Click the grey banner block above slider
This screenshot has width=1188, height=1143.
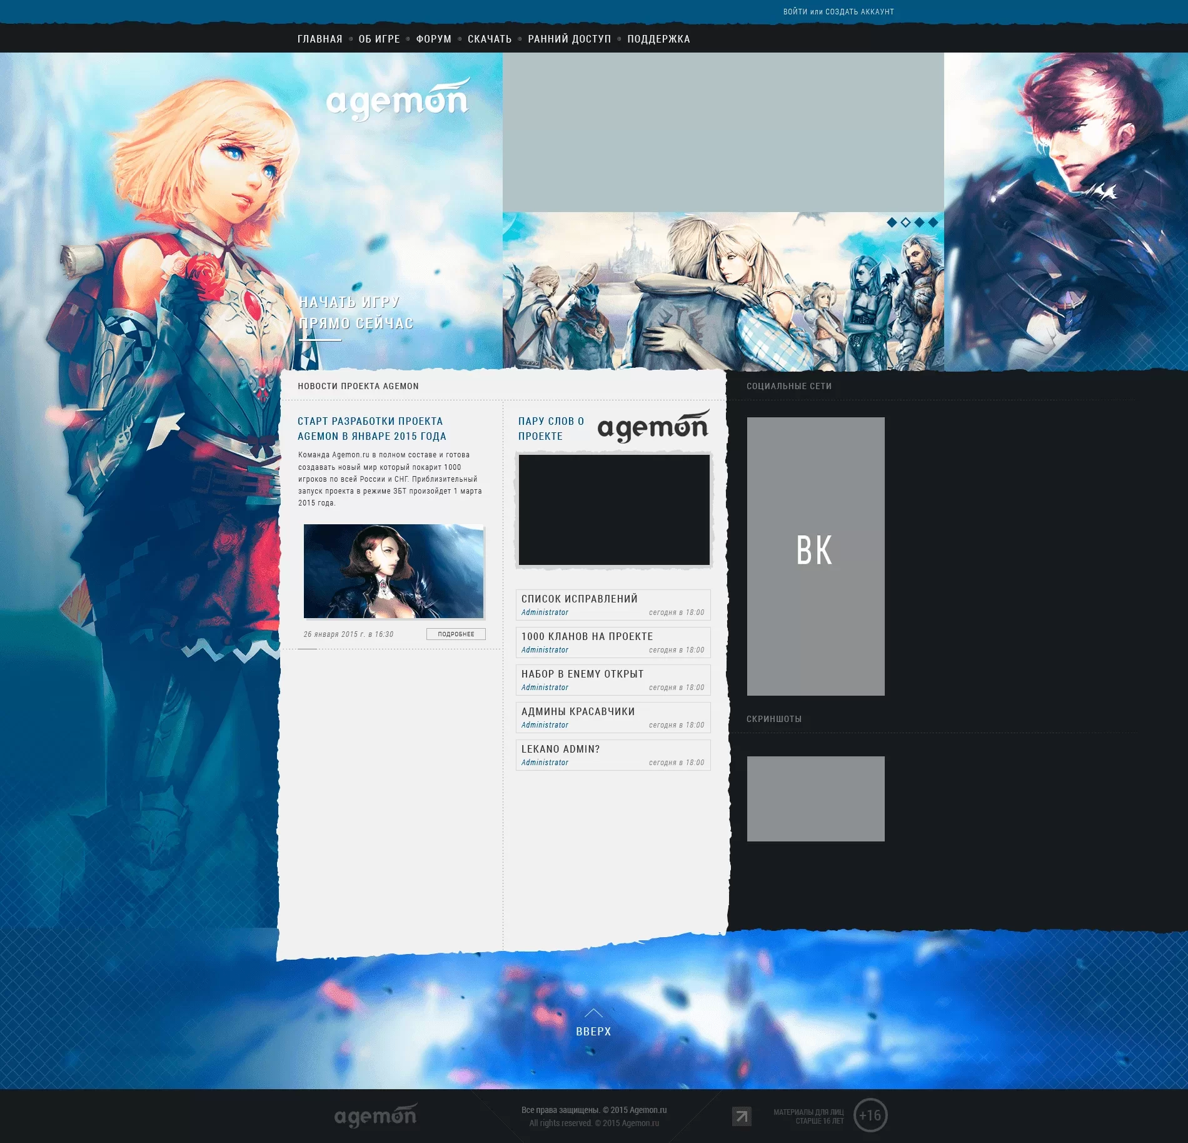[723, 132]
